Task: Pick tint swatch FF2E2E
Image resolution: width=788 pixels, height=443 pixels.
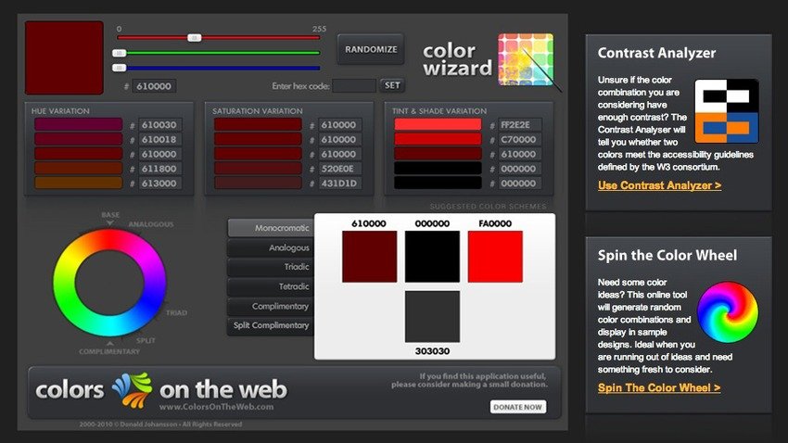Action: click(438, 124)
